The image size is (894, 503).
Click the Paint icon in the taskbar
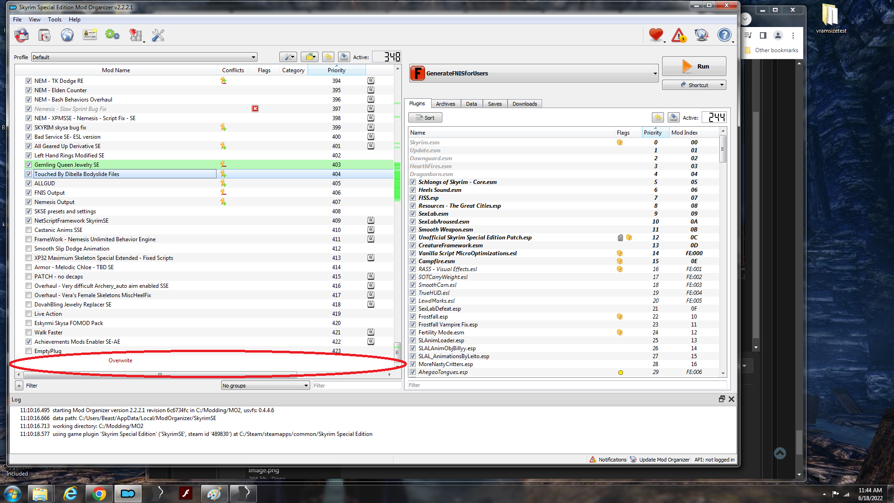(214, 493)
